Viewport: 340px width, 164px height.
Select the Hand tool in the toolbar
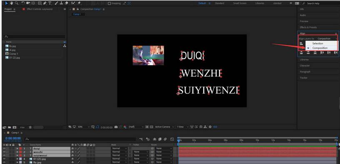11,3
